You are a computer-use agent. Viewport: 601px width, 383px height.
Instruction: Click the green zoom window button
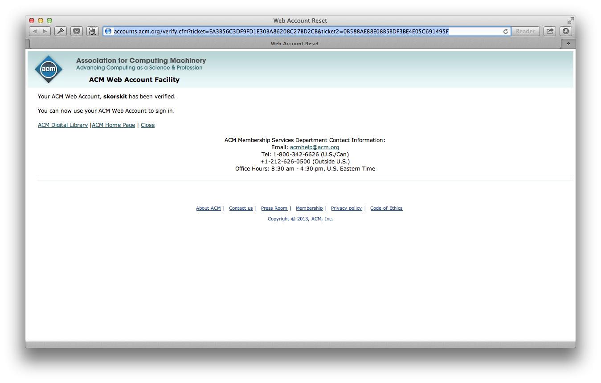coord(49,20)
